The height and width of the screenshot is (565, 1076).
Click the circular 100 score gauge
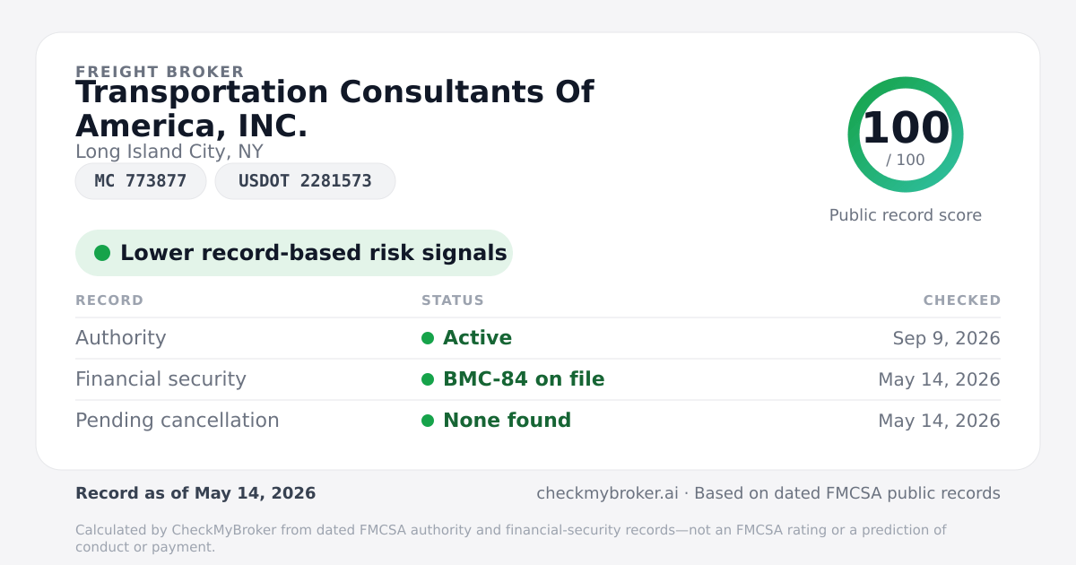[x=906, y=135]
